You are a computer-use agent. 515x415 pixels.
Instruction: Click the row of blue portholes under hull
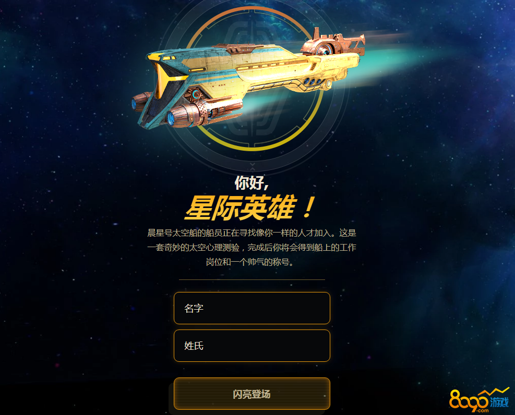pyautogui.click(x=313, y=82)
